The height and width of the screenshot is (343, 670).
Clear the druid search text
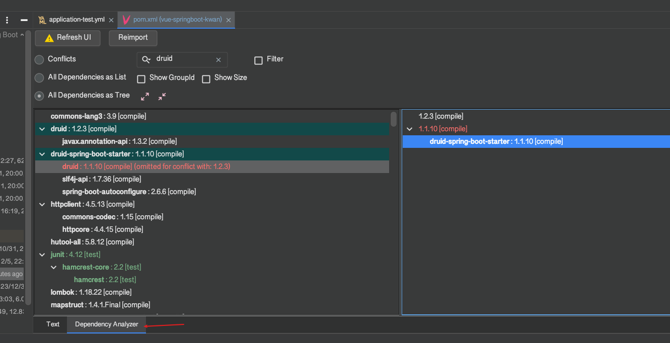218,60
